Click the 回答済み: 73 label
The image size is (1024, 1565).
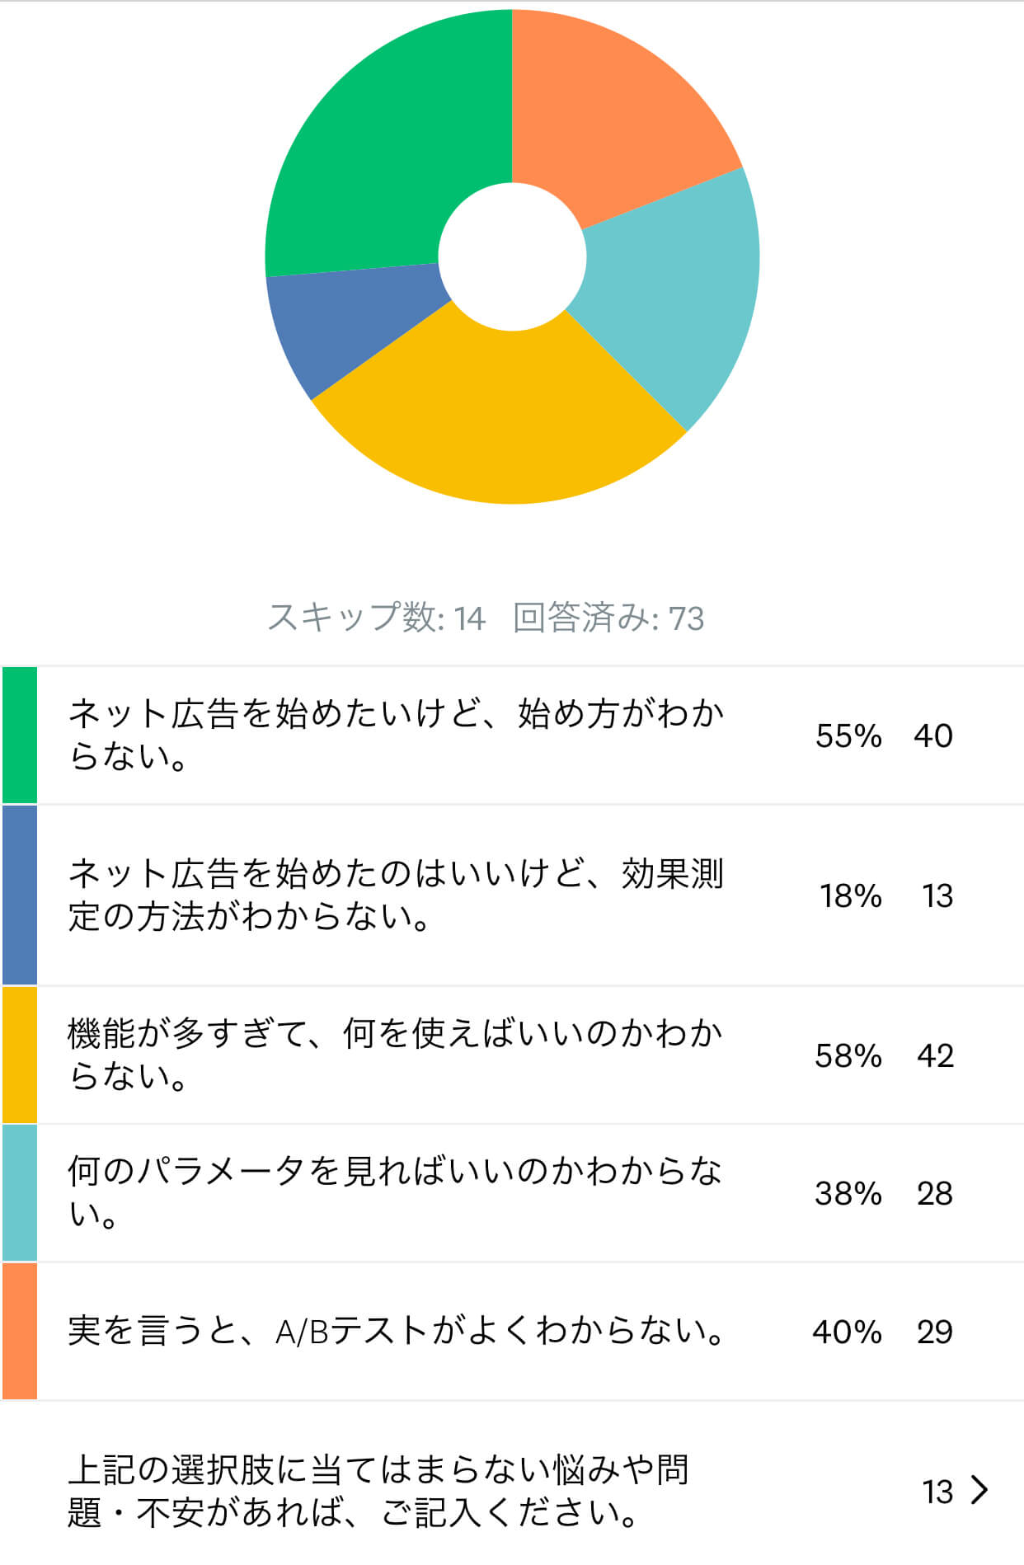pyautogui.click(x=608, y=618)
